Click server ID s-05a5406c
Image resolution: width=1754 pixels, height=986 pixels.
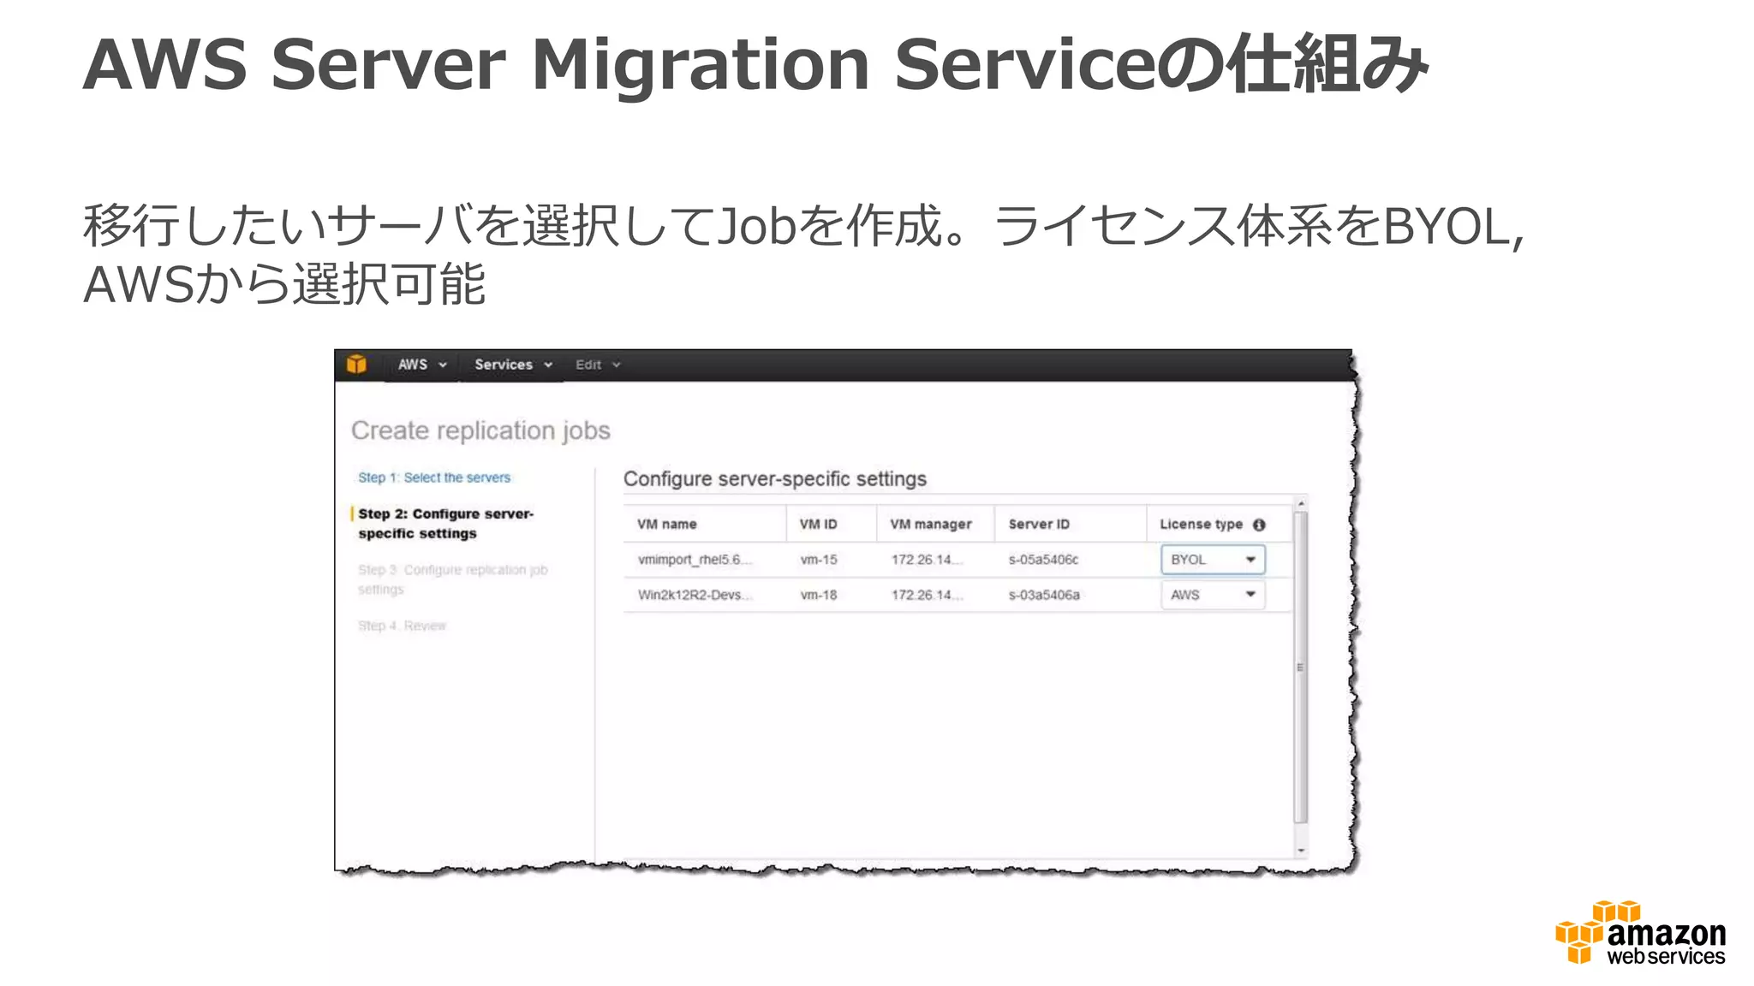1043,560
